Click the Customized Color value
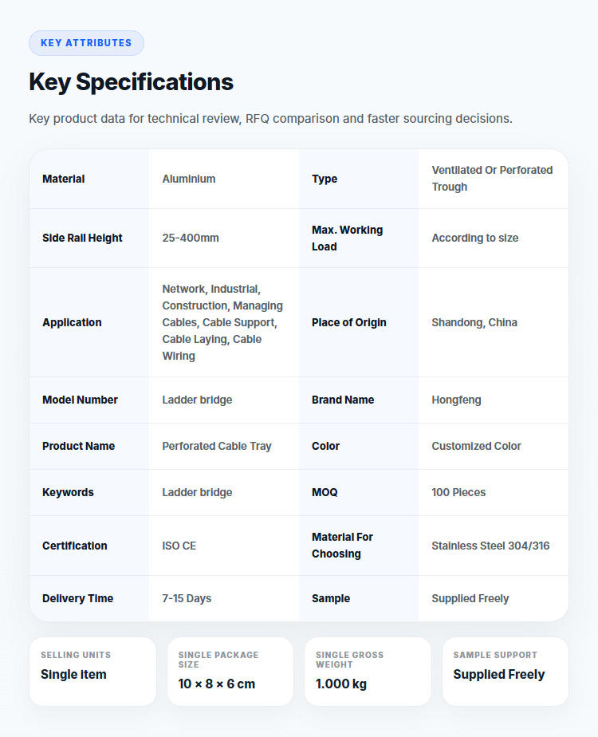The height and width of the screenshot is (737, 598). (x=476, y=446)
